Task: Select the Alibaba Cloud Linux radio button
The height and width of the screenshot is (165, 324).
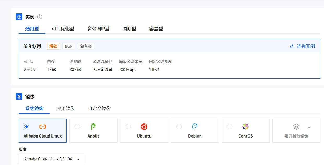Action: click(x=26, y=127)
